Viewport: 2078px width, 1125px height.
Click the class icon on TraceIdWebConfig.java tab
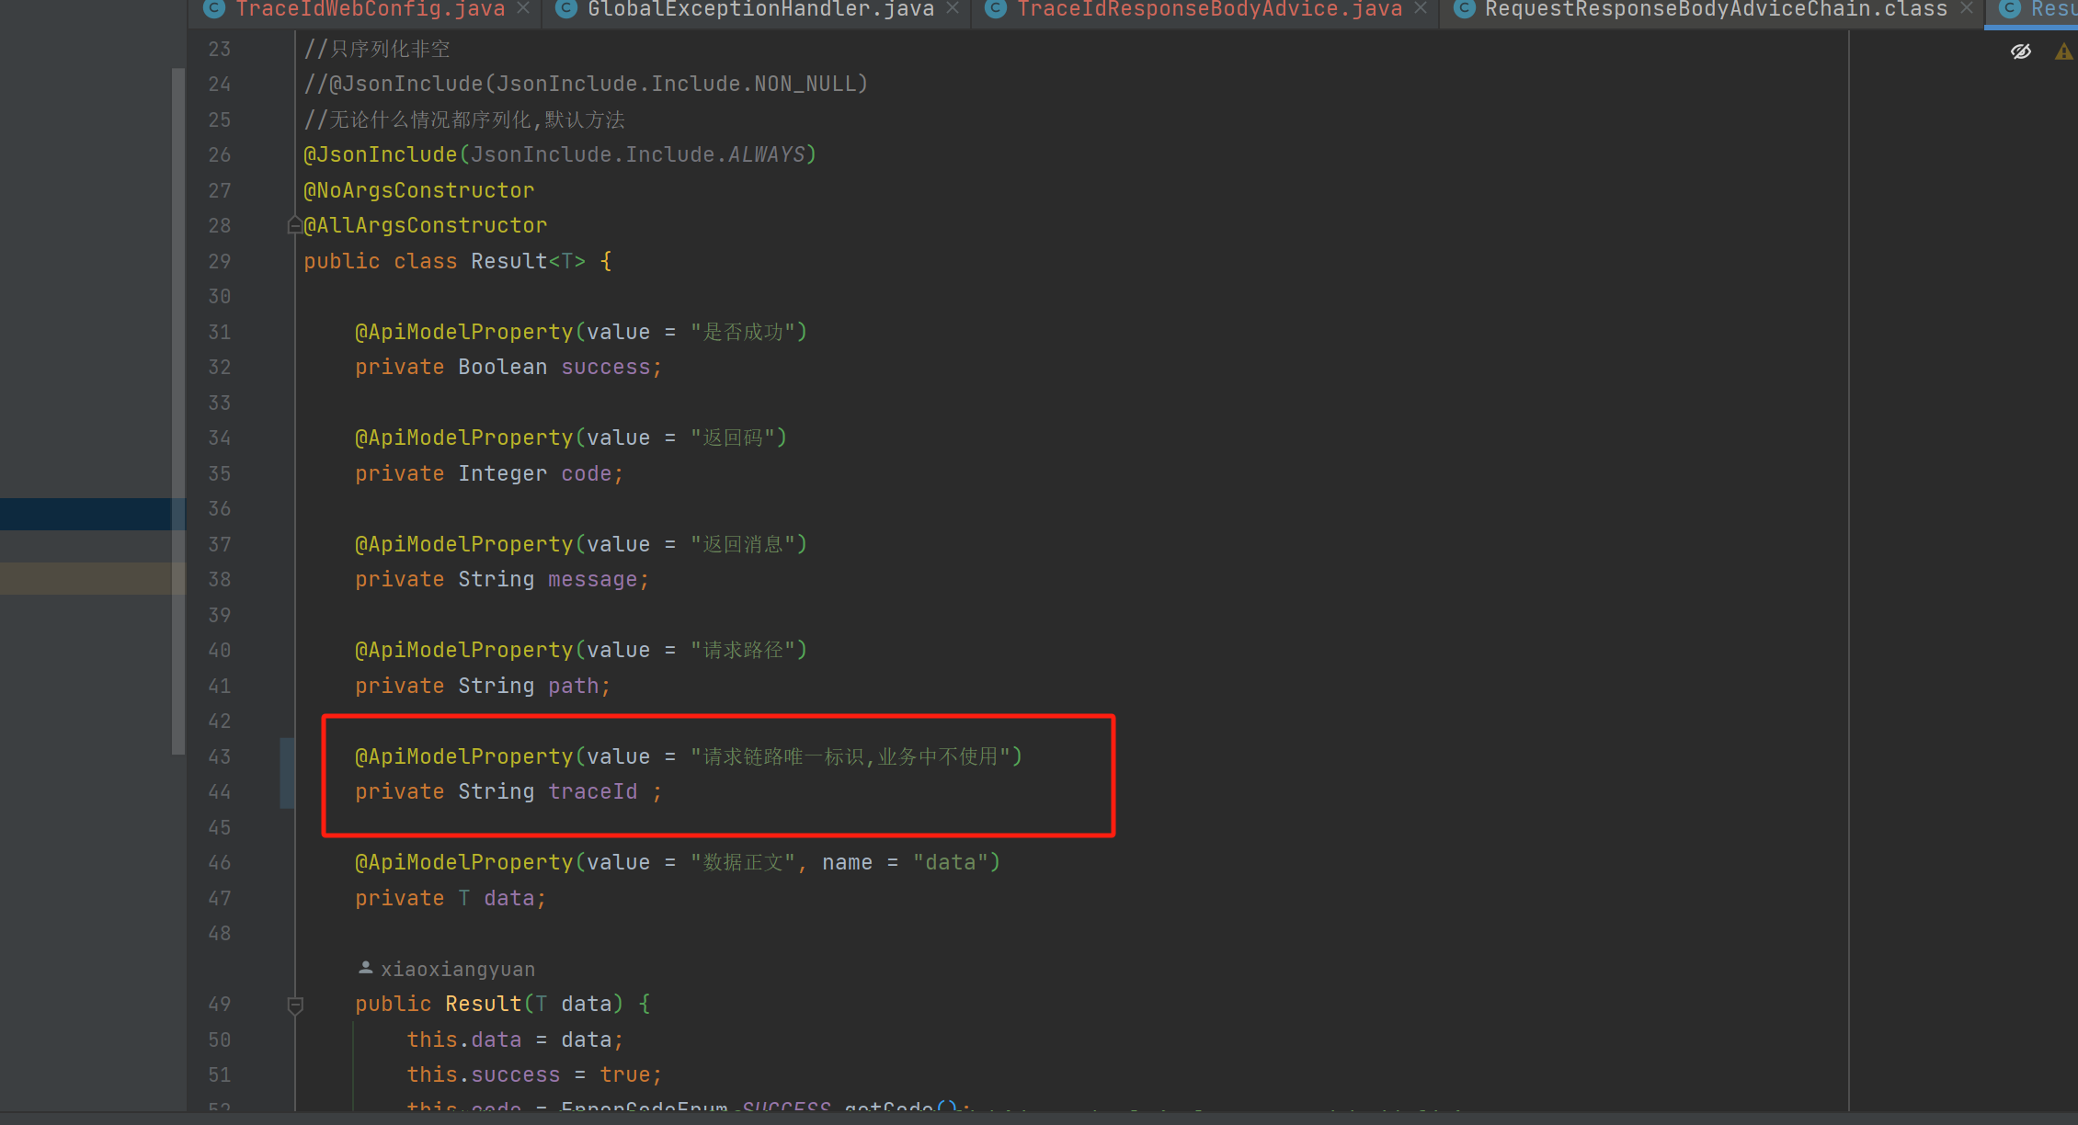214,9
